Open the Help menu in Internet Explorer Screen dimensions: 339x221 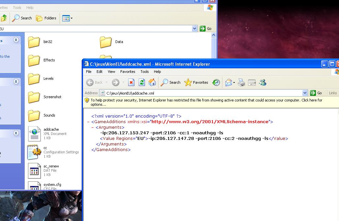[157, 72]
